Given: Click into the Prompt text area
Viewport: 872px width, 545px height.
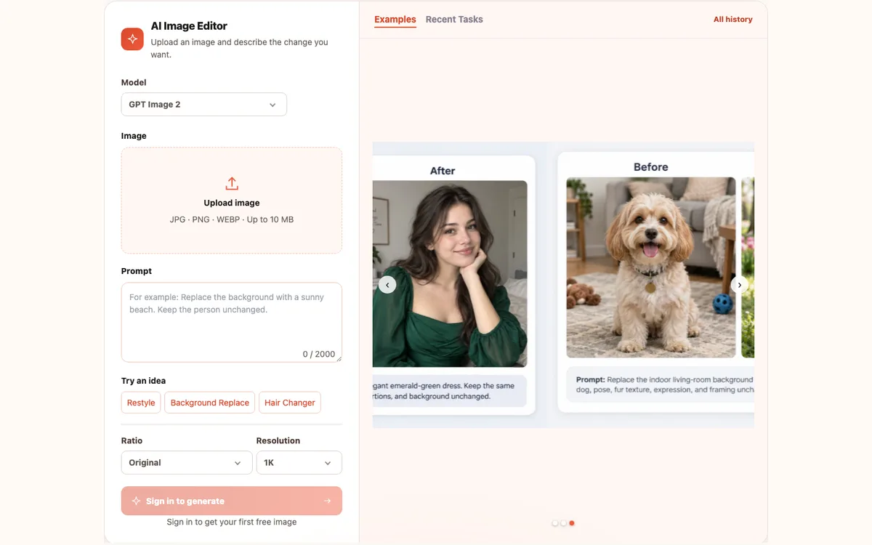Looking at the screenshot, I should (x=232, y=322).
